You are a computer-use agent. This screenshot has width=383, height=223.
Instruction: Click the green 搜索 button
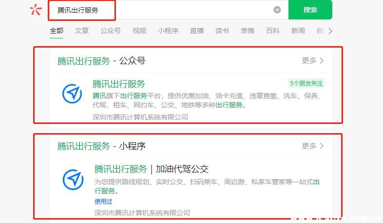click(x=310, y=10)
